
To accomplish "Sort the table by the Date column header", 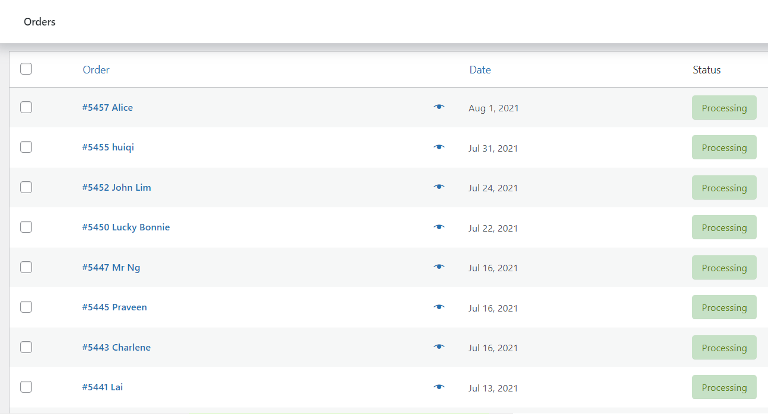I will tap(480, 70).
